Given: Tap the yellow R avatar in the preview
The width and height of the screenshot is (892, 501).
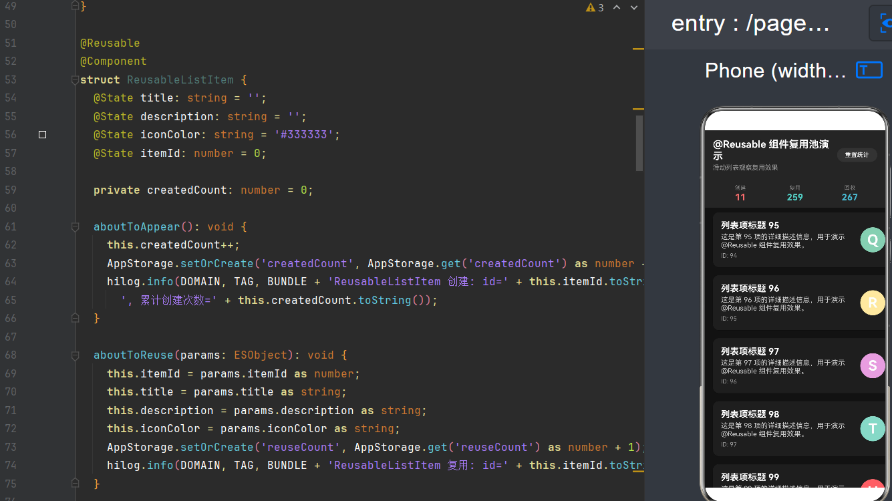Looking at the screenshot, I should (872, 303).
